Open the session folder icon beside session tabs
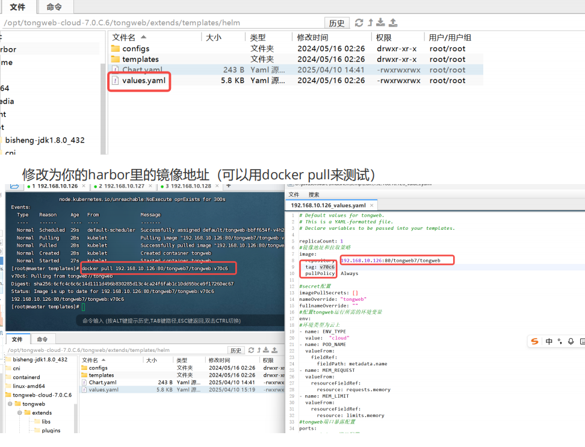Viewport: 585px width, 447px height. pyautogui.click(x=14, y=186)
